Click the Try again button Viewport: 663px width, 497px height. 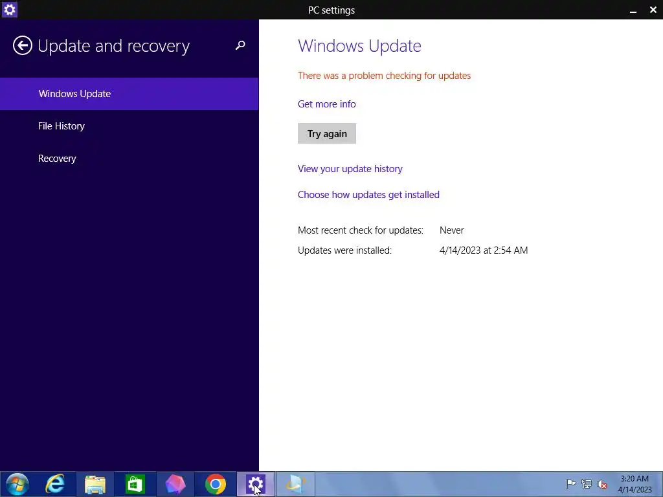click(327, 133)
